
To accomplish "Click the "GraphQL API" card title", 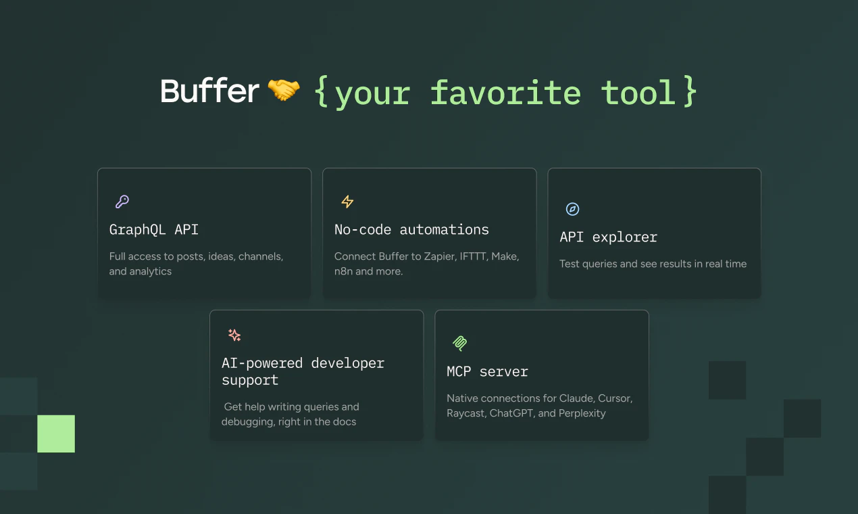I will 154,230.
